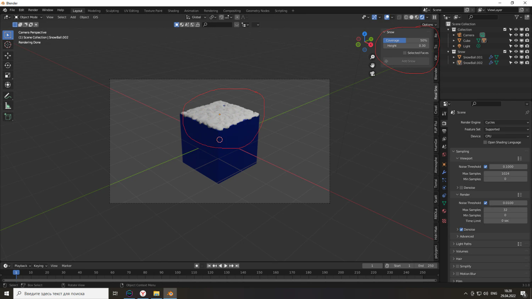Enable the Selected Faces checkbox
The width and height of the screenshot is (532, 299).
(405, 53)
